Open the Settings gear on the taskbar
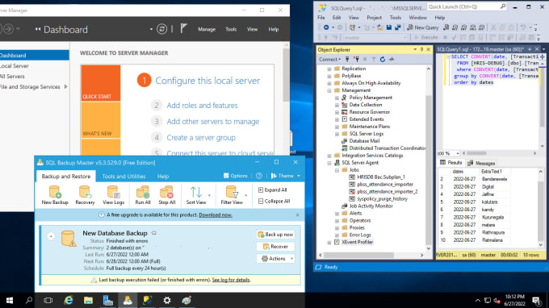The height and width of the screenshot is (308, 549). tap(167, 300)
